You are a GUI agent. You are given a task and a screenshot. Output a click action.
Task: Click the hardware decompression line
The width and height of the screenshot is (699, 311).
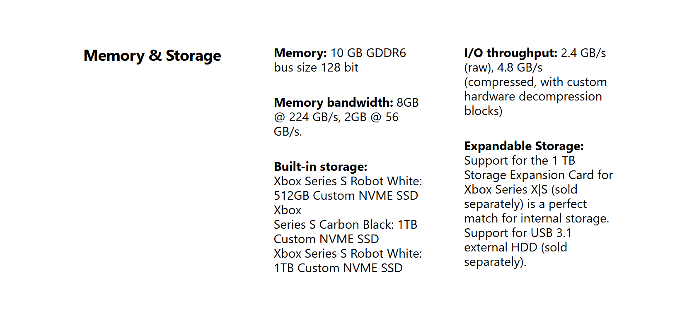pos(533,96)
